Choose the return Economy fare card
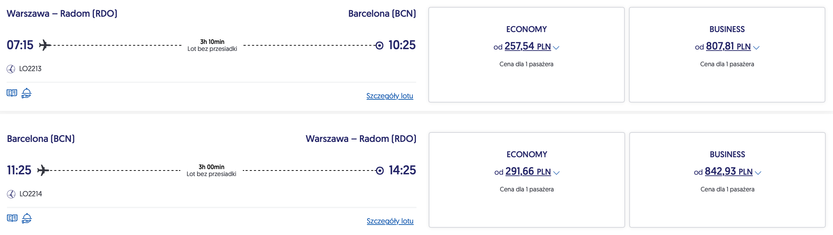 point(527,180)
